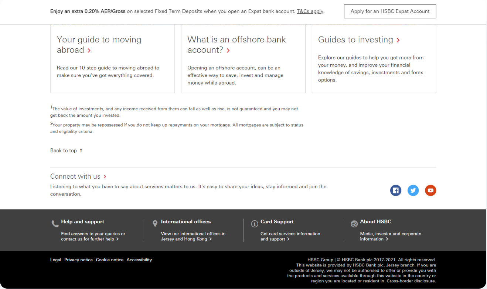Click the globe icon beside About HSBC
Image resolution: width=487 pixels, height=289 pixels.
coord(354,224)
